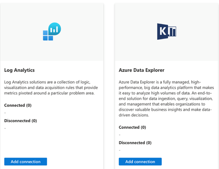Click the dash under Log Analytics Disconnected
Viewport: 219px width, 169px height.
[x=5, y=128]
